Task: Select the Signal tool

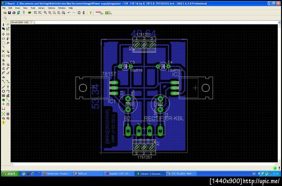Action: (x=8, y=100)
